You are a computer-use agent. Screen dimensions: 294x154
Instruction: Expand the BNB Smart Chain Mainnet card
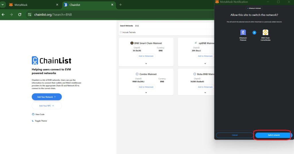pyautogui.click(x=146, y=63)
